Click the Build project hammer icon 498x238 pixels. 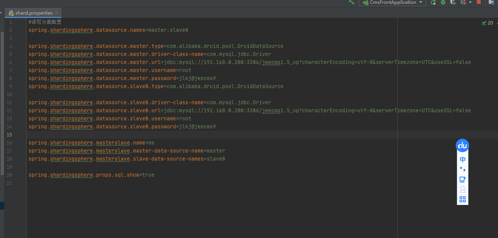pos(351,2)
